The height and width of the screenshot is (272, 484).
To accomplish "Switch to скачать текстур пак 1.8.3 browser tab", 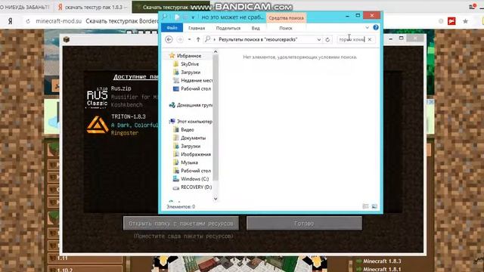I will click(x=93, y=7).
